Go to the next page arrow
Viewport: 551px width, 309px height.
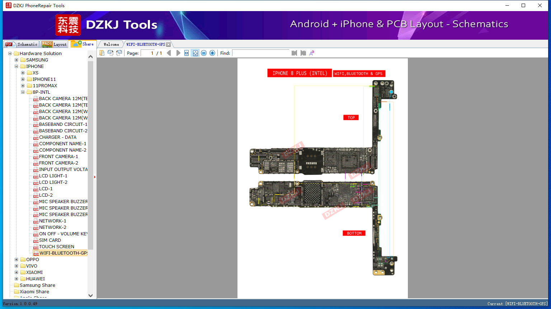[178, 53]
